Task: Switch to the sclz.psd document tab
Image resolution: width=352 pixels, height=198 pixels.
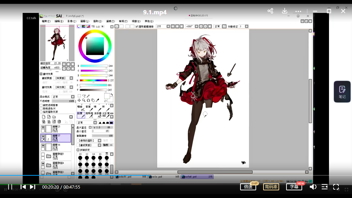Action: [164, 177]
